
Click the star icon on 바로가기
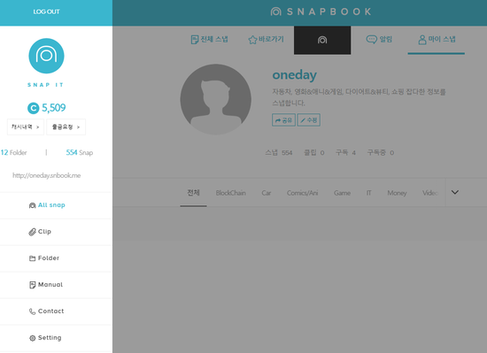click(x=252, y=40)
